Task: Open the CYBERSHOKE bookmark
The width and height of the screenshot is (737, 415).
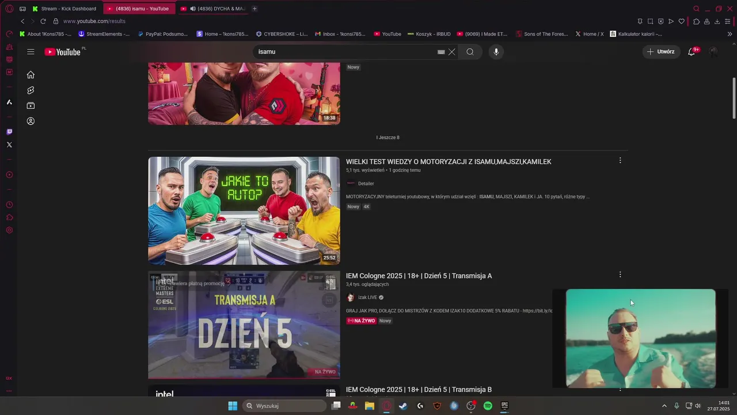Action: point(282,34)
